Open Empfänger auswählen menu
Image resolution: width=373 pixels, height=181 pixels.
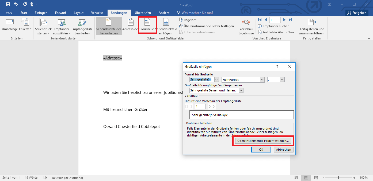click(62, 26)
